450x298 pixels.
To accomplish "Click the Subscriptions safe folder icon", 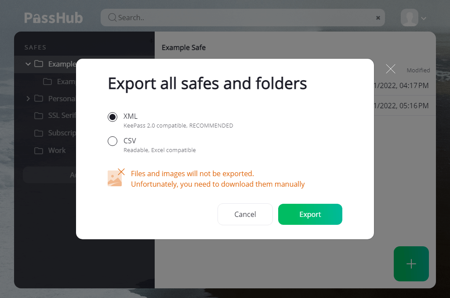I will point(39,133).
